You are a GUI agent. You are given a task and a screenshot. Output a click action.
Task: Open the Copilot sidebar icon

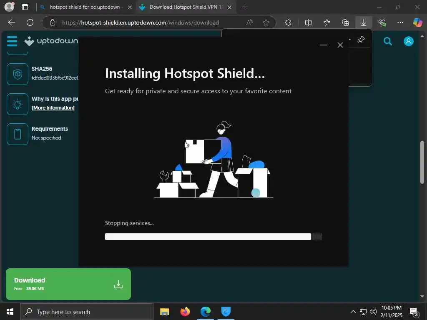point(417,22)
